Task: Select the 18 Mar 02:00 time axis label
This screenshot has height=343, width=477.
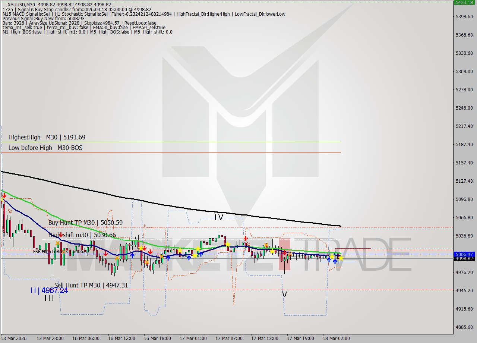Action: tap(336, 339)
